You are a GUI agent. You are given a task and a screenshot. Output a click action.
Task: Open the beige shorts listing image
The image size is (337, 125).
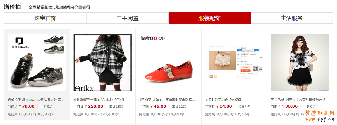pos(234,63)
